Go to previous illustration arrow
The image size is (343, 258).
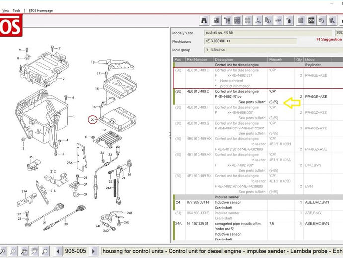pyautogui.click(x=58, y=251)
